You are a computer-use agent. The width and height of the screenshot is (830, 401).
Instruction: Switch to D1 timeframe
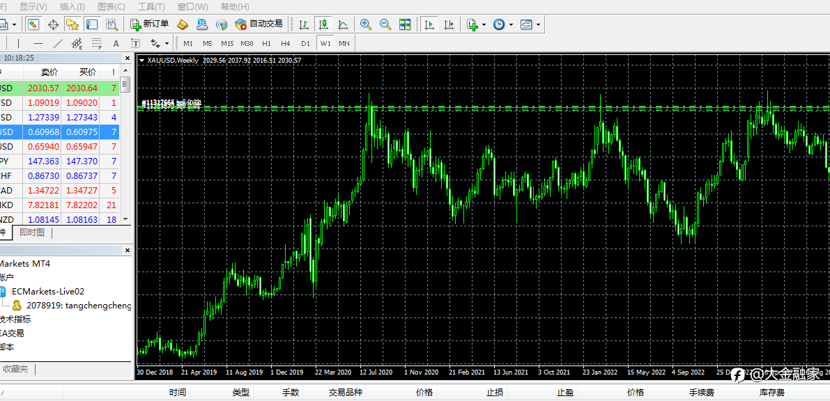305,43
